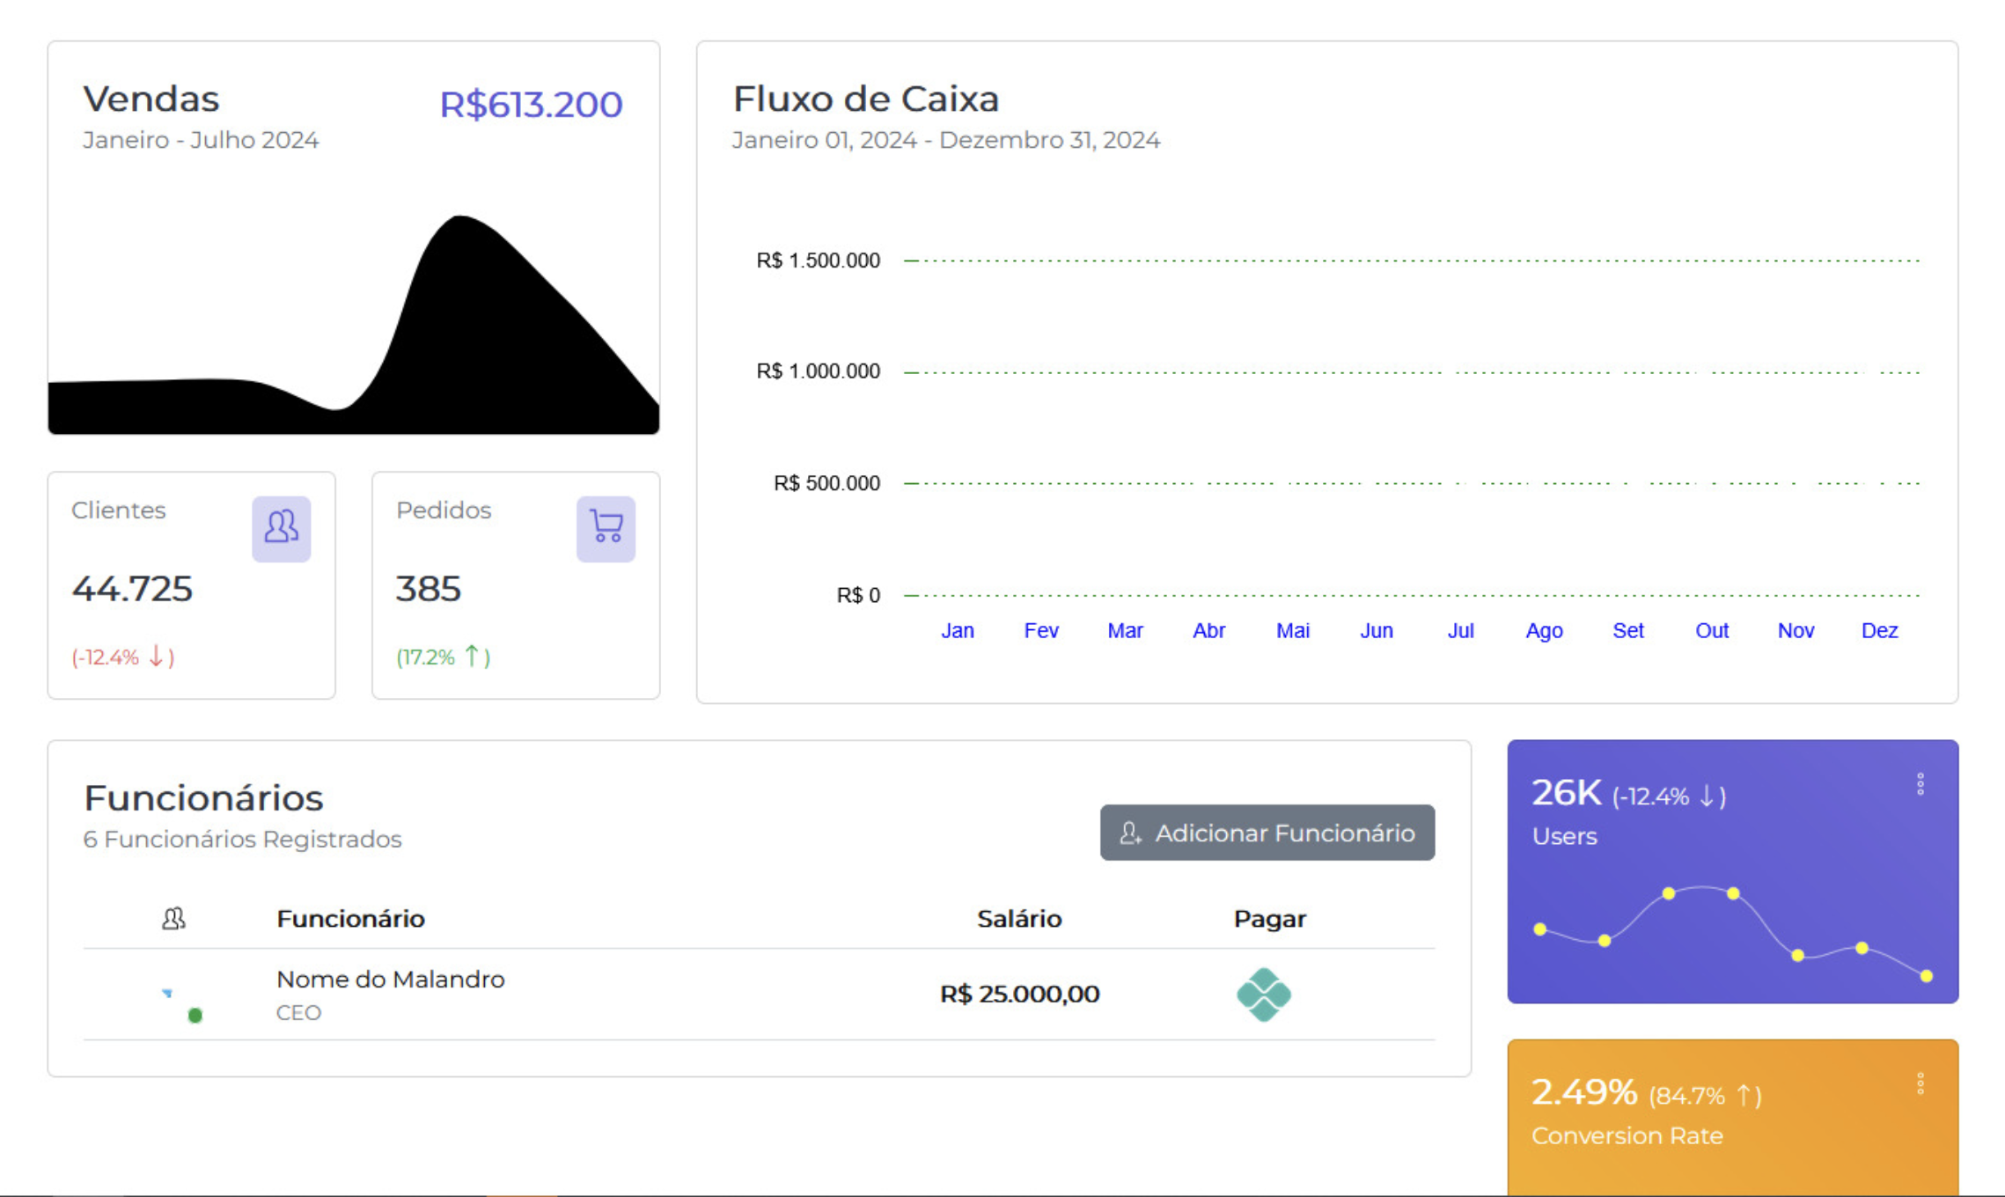The image size is (2005, 1197).
Task: Click the Clientes users icon
Action: (x=280, y=528)
